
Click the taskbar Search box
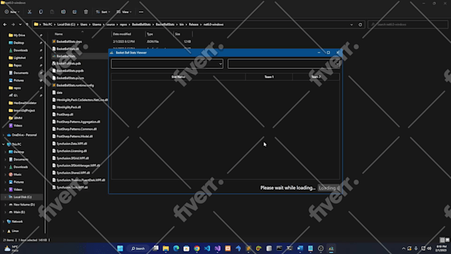coord(137,248)
